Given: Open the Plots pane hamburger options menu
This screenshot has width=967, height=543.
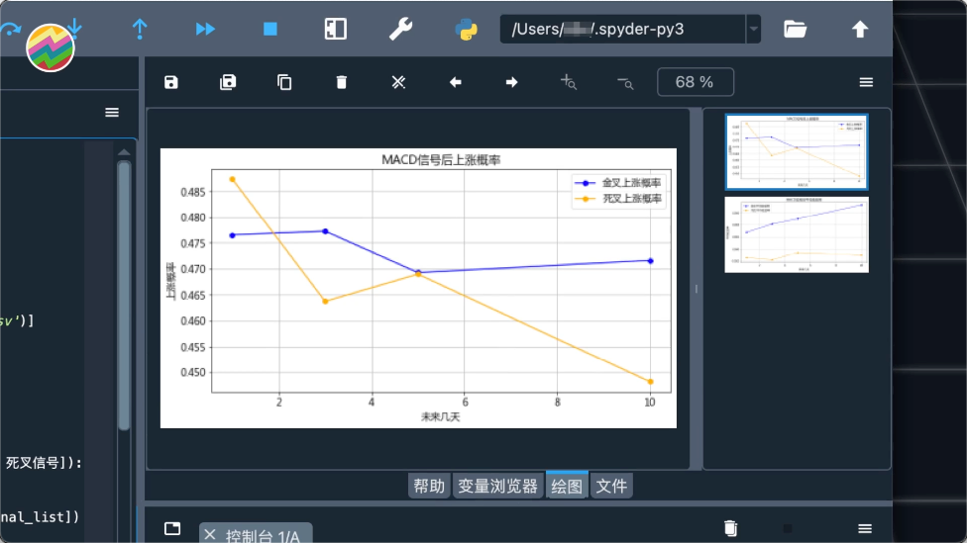Looking at the screenshot, I should [866, 82].
